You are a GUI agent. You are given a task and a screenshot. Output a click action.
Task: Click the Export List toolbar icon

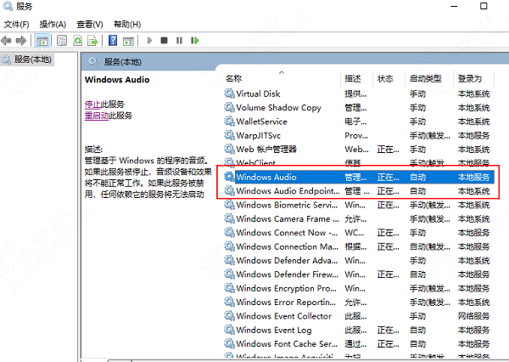(x=92, y=41)
